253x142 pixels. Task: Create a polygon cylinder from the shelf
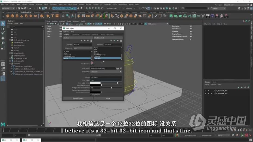coord(17,16)
